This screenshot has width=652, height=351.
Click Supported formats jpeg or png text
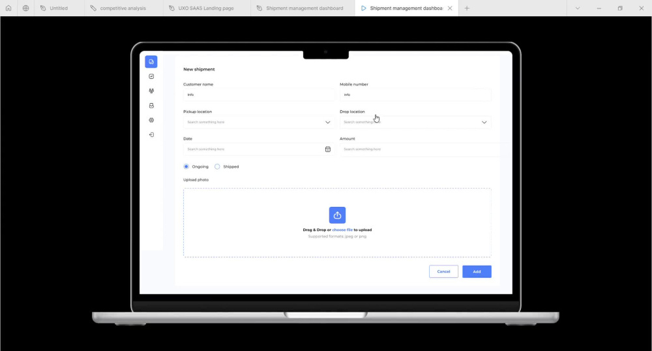click(337, 236)
